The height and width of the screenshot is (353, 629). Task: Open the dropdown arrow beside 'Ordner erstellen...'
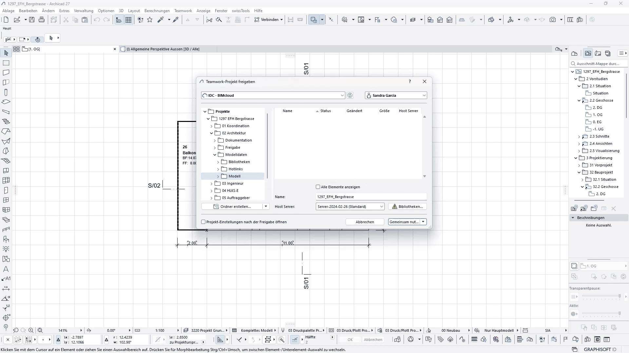coord(266,207)
